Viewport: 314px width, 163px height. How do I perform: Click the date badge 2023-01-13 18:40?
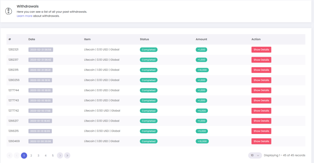pyautogui.click(x=40, y=121)
